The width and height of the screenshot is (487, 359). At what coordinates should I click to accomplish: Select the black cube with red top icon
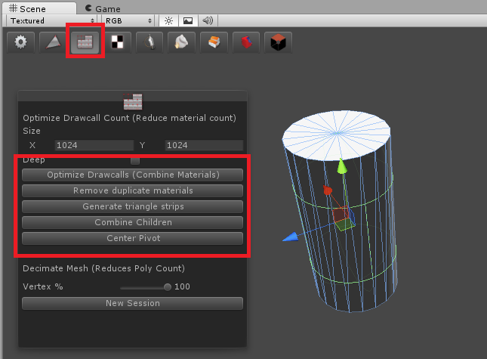pos(279,42)
